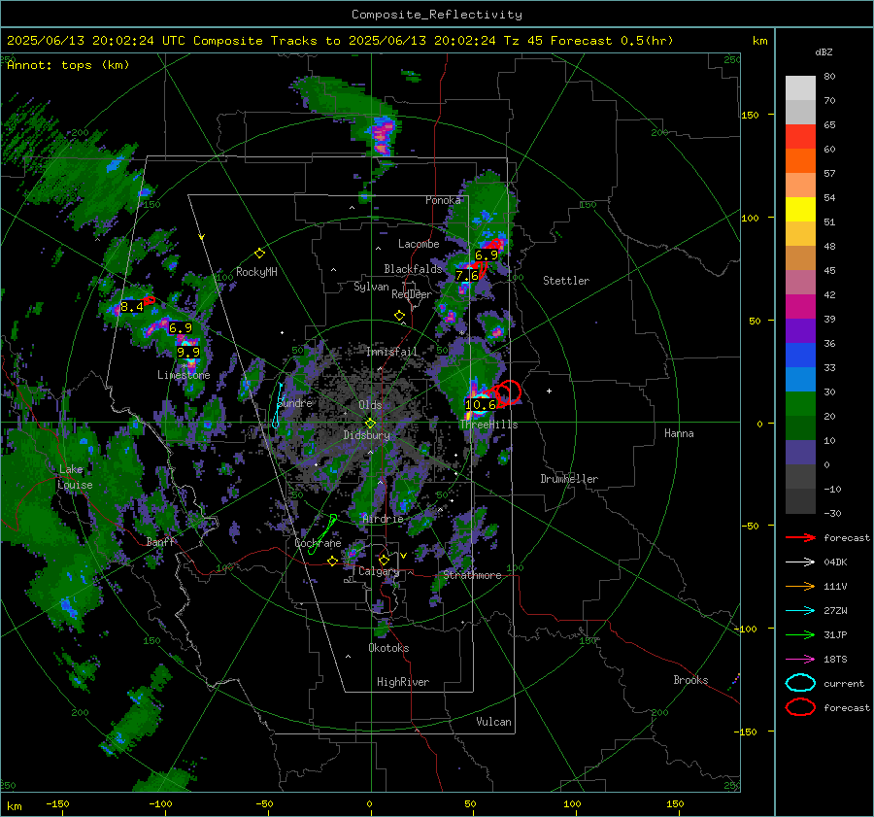This screenshot has width=874, height=817.
Task: Click the Olds town label
Action: [x=370, y=405]
